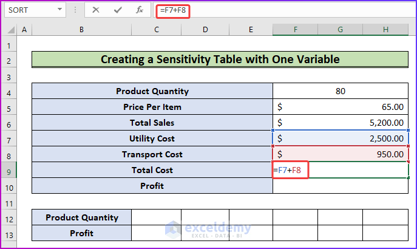
Task: Select column B header
Action: tap(81, 30)
